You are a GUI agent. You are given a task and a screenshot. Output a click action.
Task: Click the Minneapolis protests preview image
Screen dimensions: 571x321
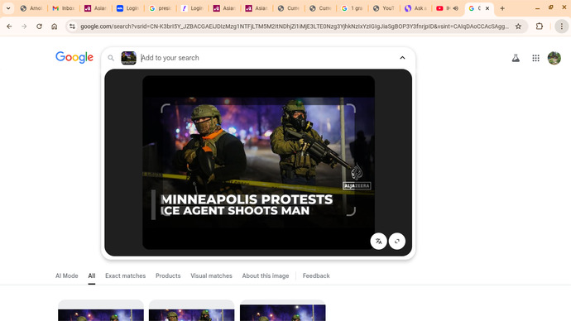pyautogui.click(x=258, y=162)
